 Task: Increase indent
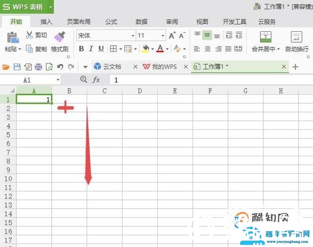239,35
